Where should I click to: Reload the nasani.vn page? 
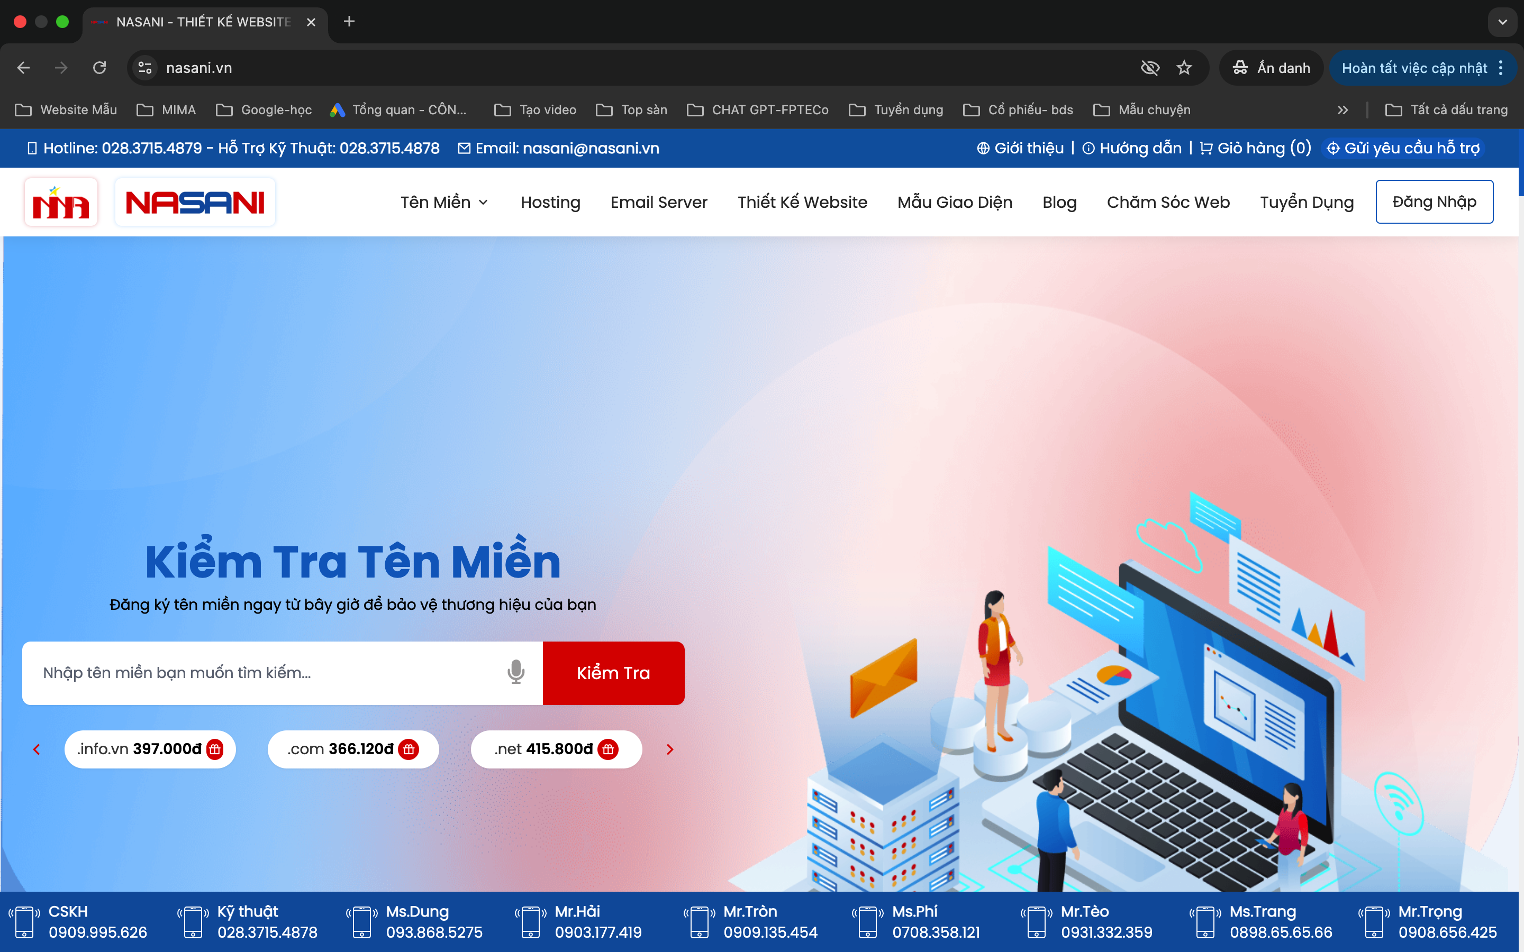click(x=99, y=67)
